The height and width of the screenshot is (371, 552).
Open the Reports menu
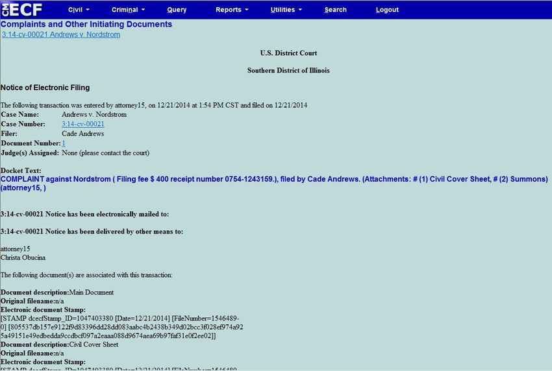[x=229, y=10]
